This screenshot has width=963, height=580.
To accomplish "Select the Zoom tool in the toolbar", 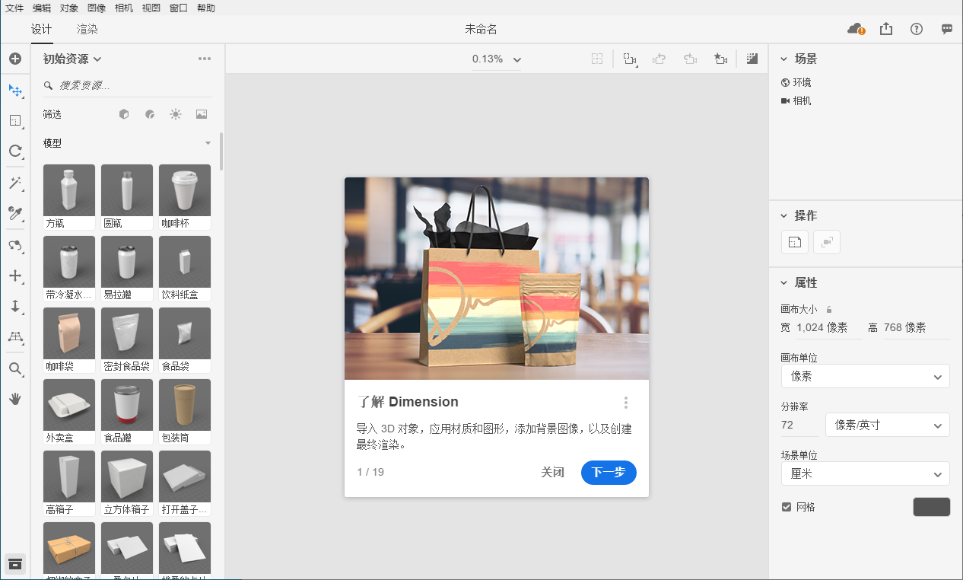I will point(15,369).
